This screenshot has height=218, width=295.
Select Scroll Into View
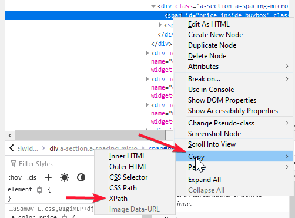[212, 144]
